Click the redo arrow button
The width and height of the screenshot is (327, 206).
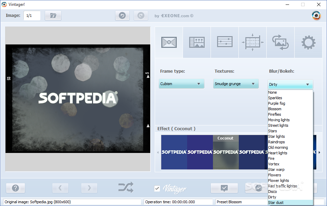pyautogui.click(x=141, y=16)
